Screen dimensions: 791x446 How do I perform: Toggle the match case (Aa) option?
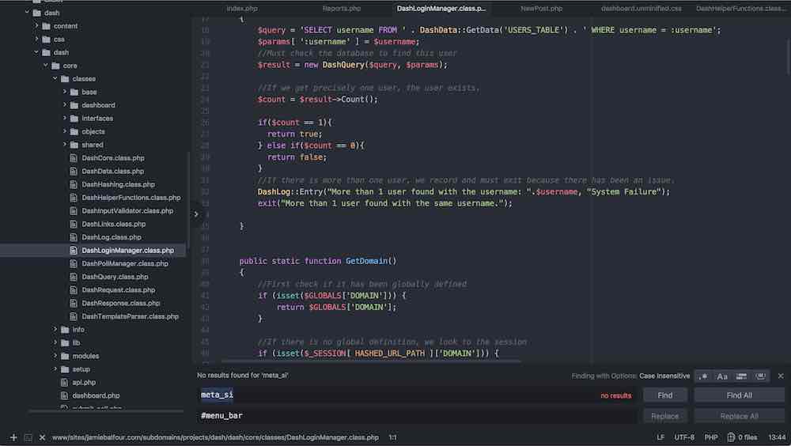[x=722, y=376]
